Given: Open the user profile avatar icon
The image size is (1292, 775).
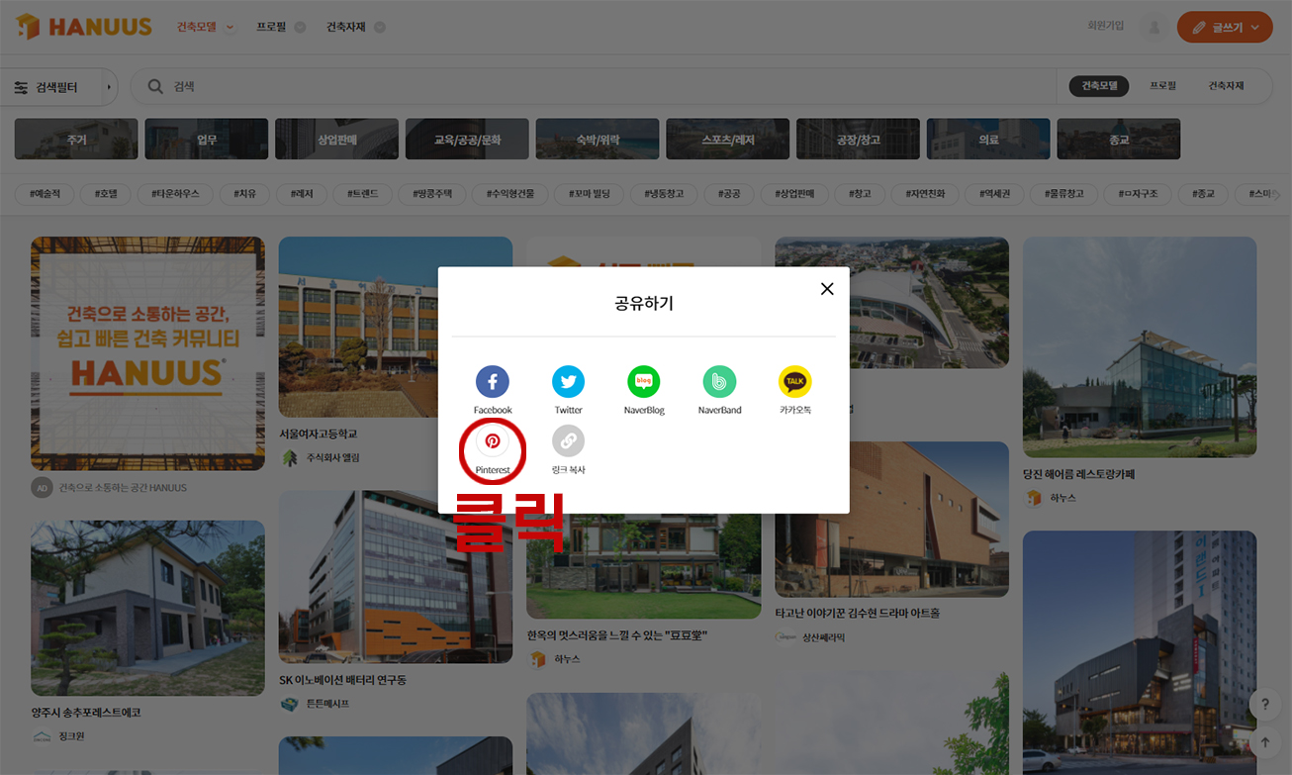Looking at the screenshot, I should pos(1153,28).
